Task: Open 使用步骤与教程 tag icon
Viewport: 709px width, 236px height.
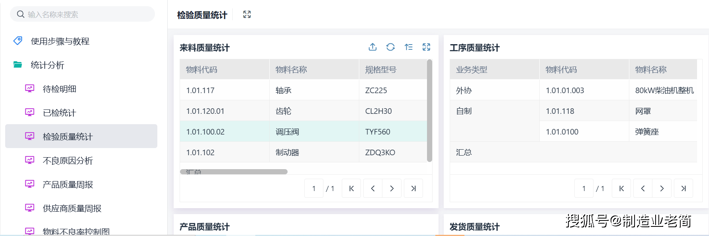Action: click(18, 41)
